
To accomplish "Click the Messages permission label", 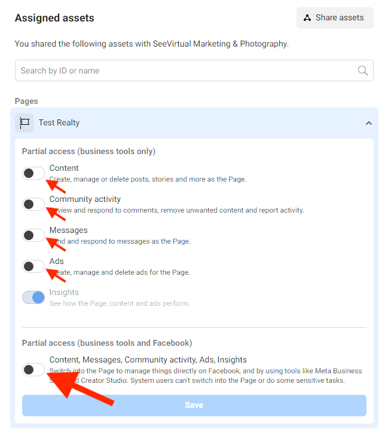I will pyautogui.click(x=68, y=230).
